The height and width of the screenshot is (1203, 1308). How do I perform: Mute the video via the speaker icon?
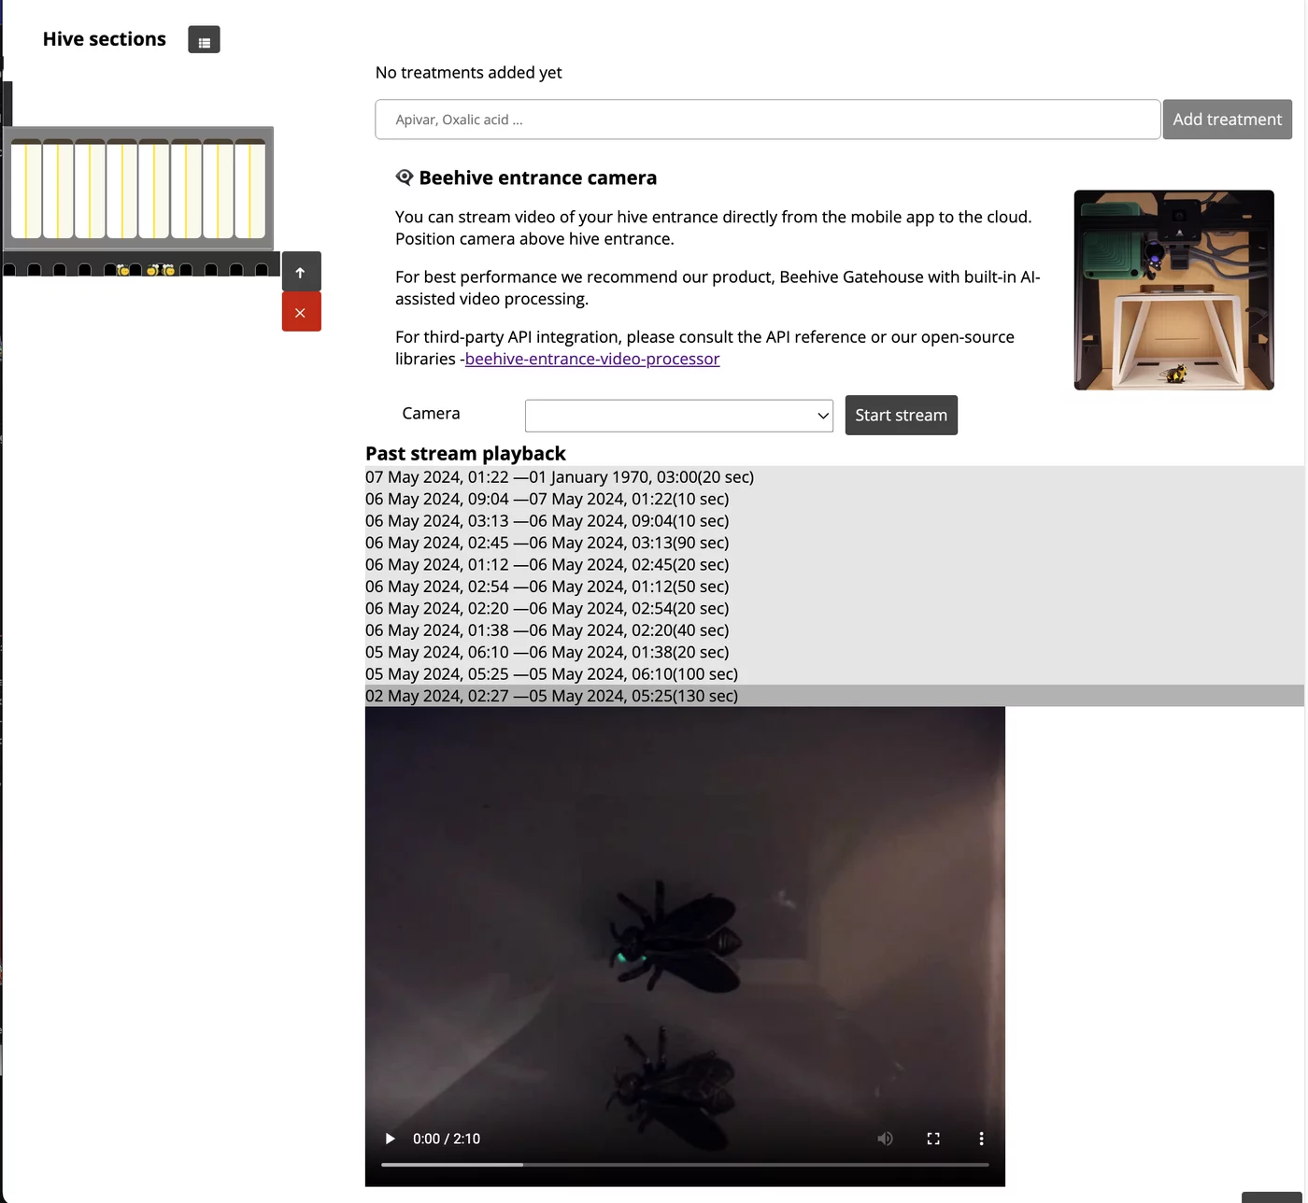tap(885, 1139)
